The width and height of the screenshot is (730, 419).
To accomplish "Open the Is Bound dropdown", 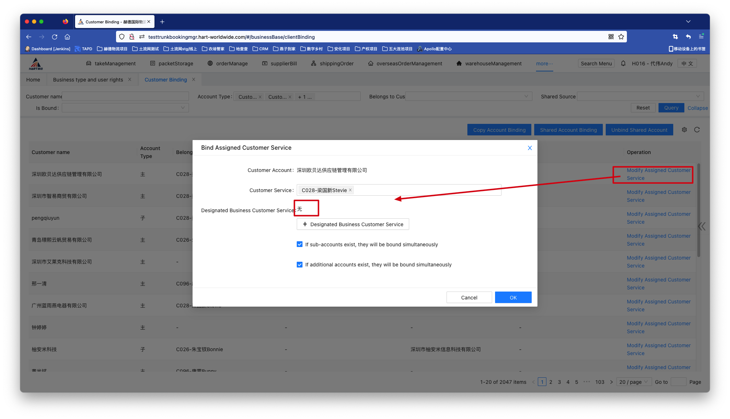I will coord(125,108).
